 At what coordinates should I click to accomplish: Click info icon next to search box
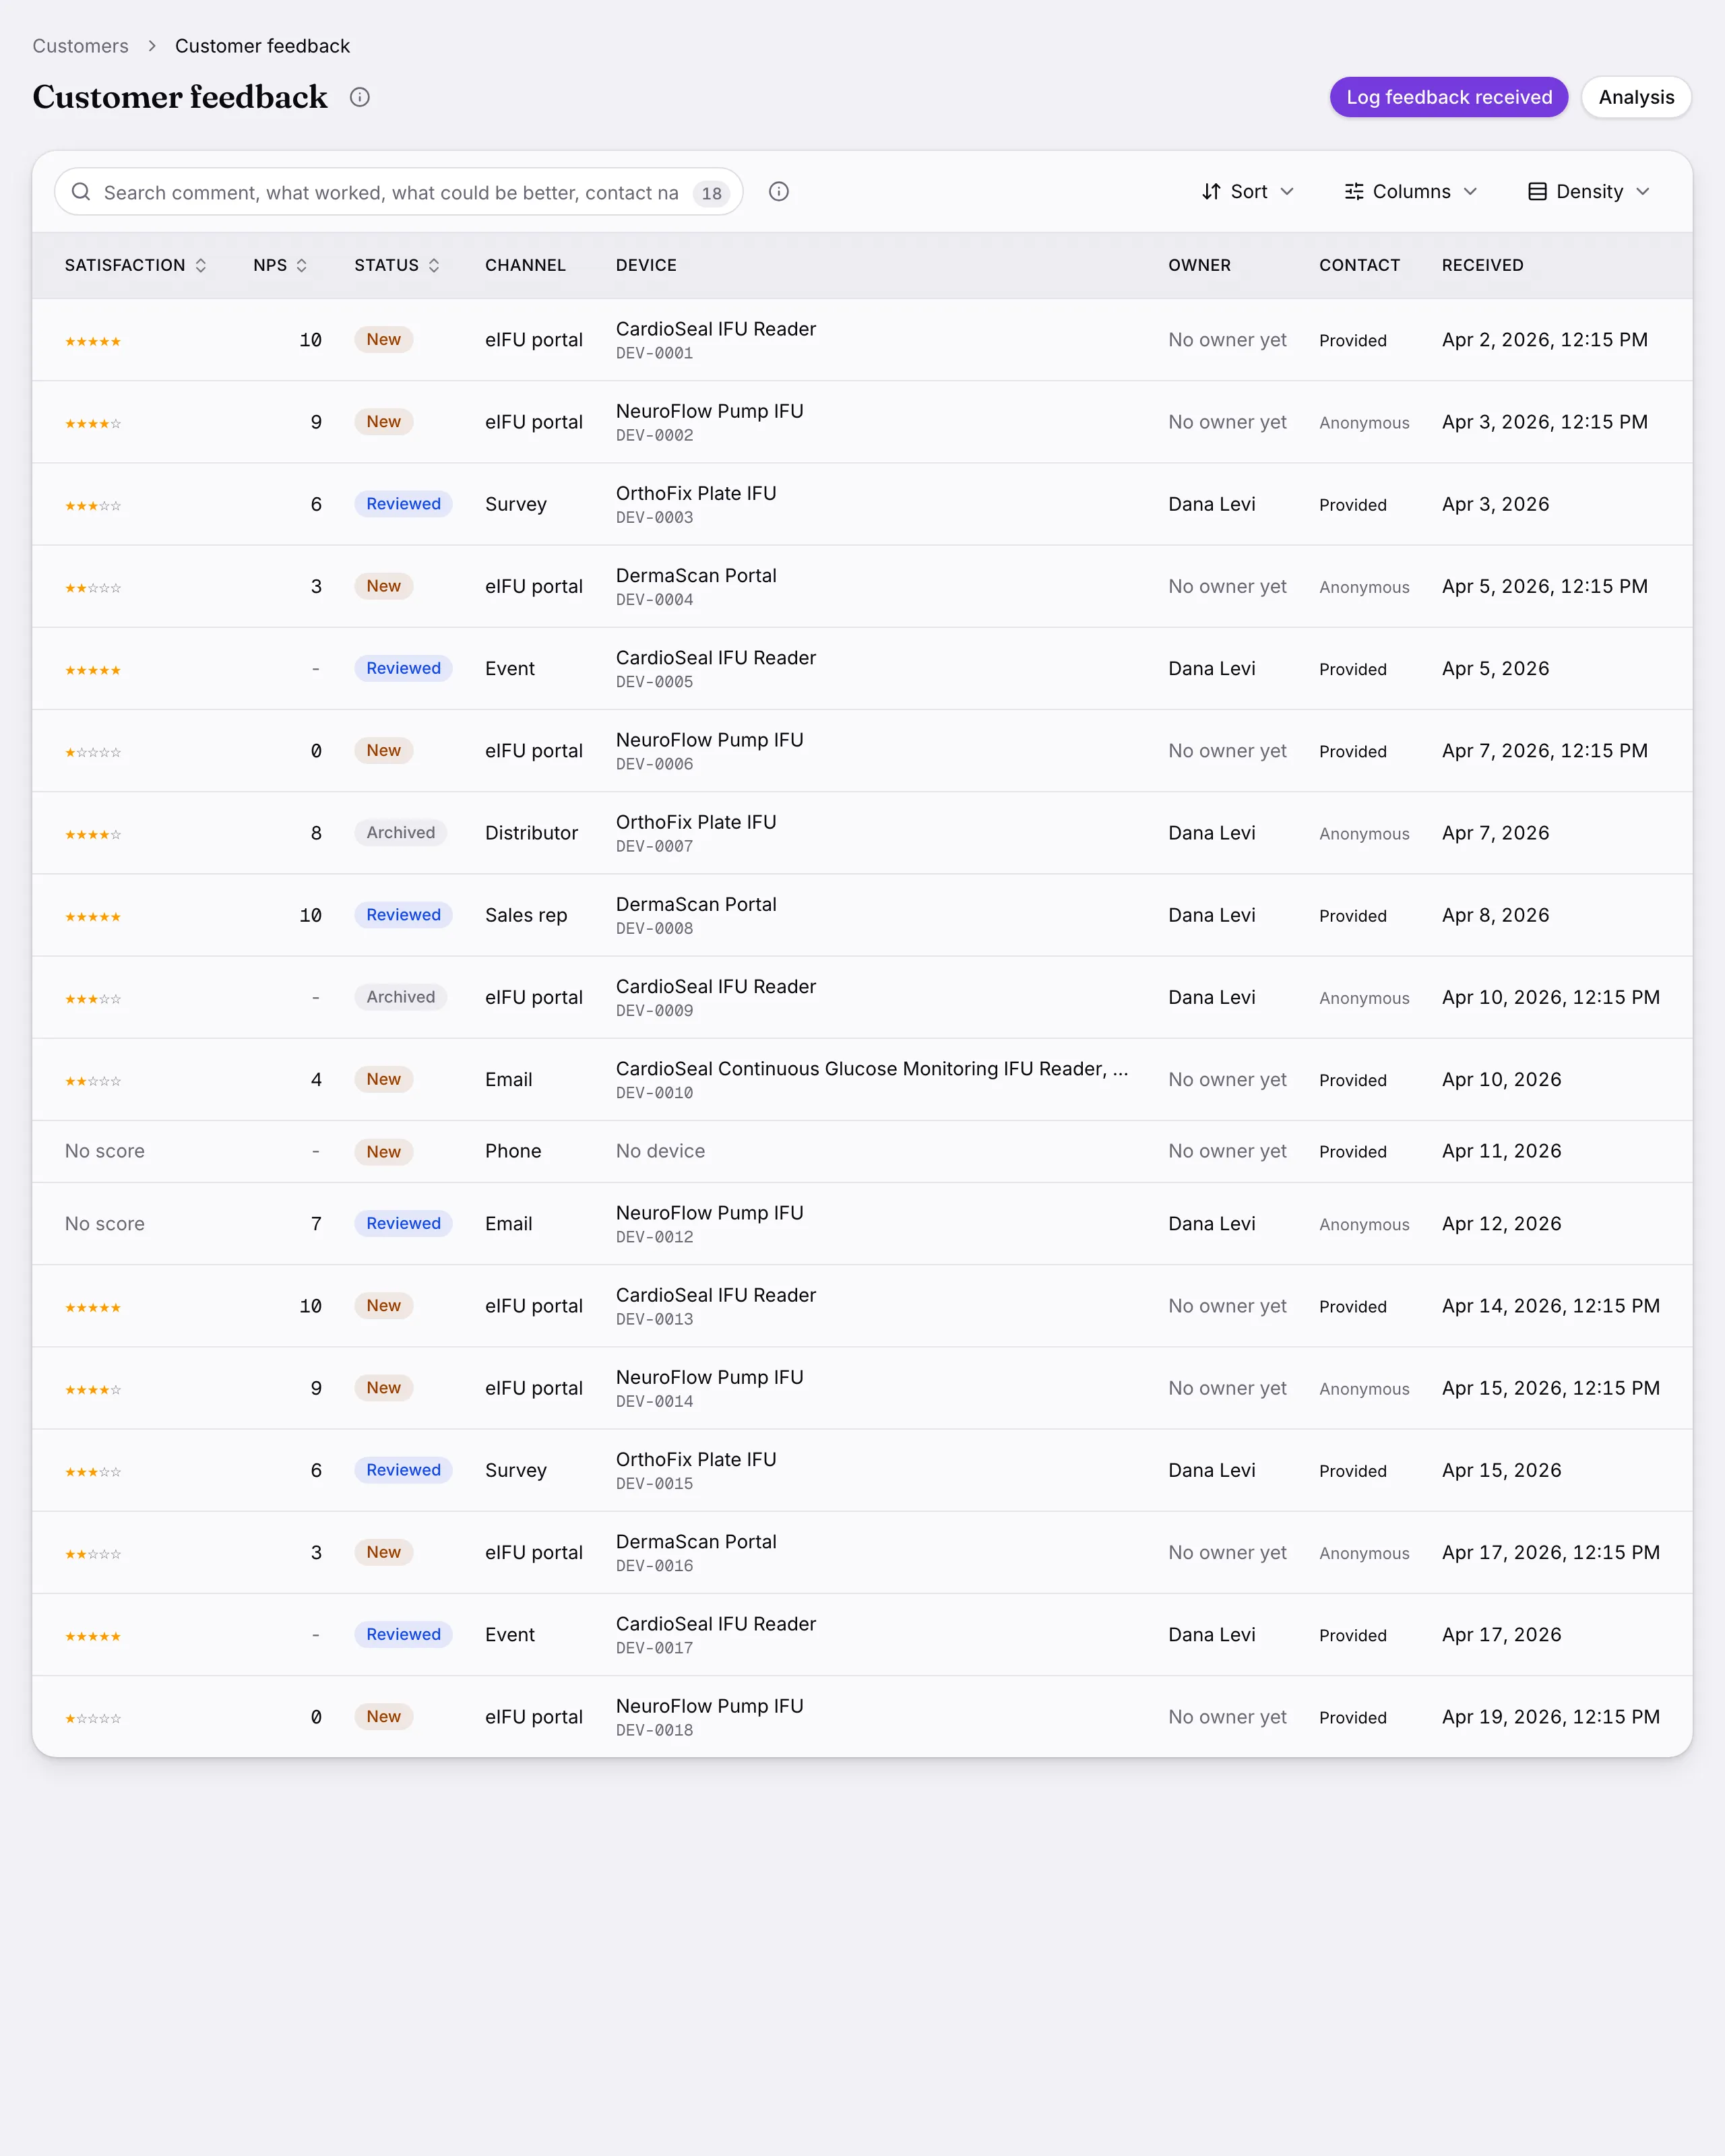pos(779,191)
